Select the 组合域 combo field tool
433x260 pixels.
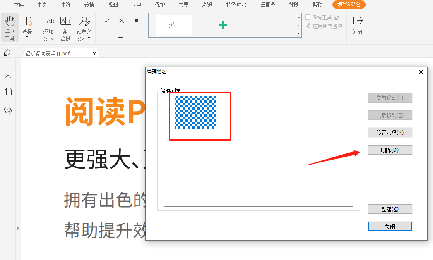point(65,27)
